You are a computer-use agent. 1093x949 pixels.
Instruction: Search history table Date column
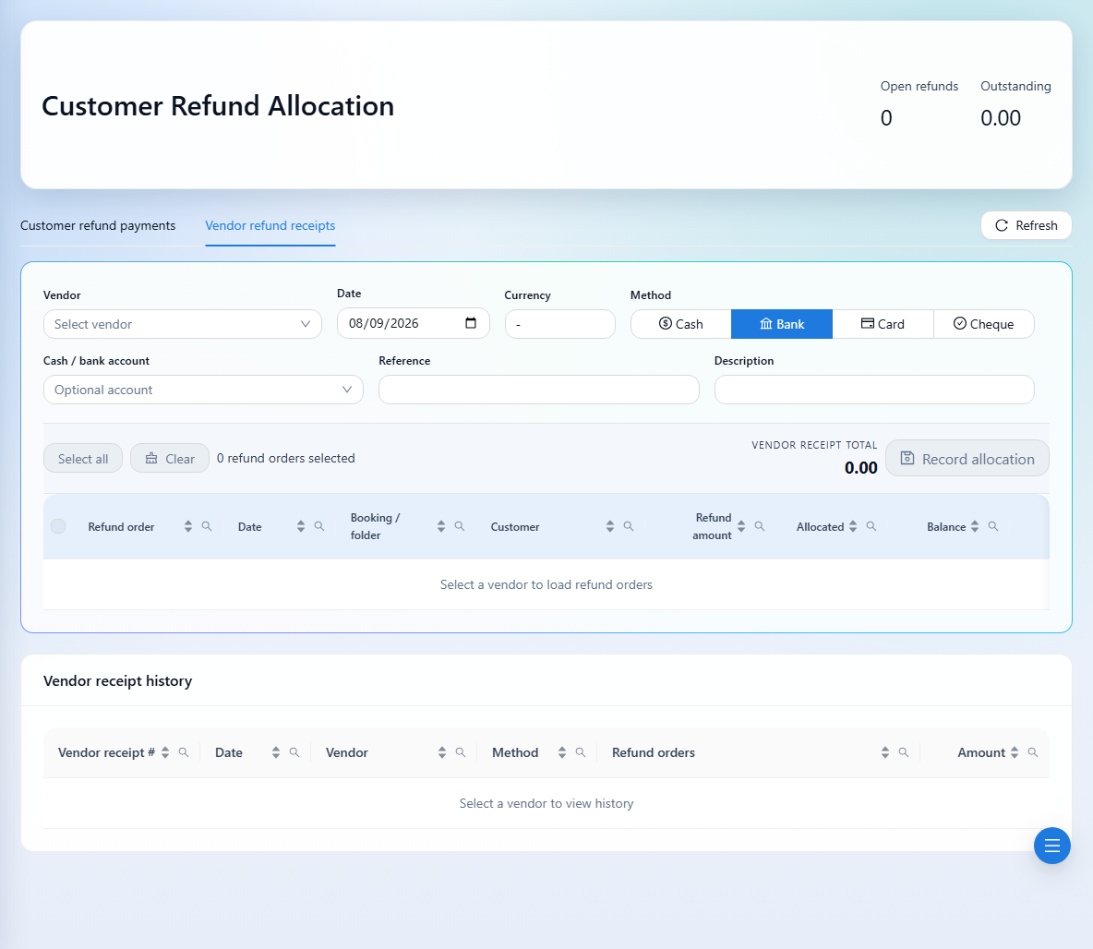(x=294, y=752)
